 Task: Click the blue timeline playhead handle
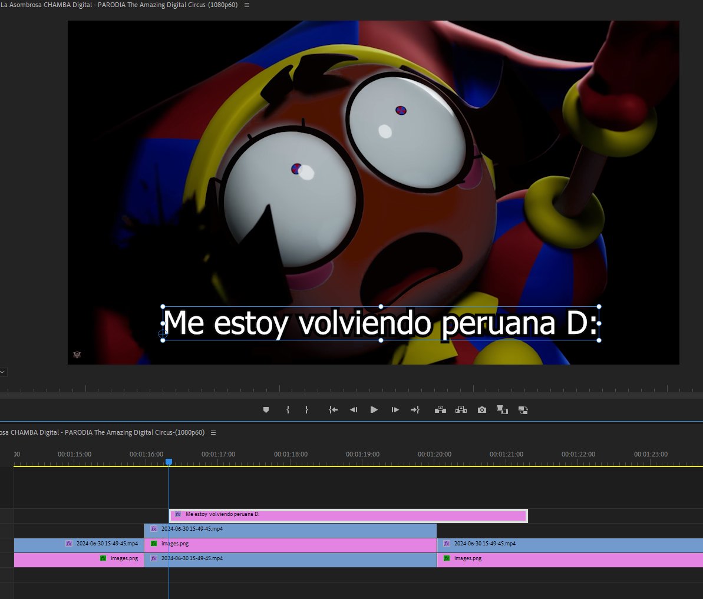169,461
